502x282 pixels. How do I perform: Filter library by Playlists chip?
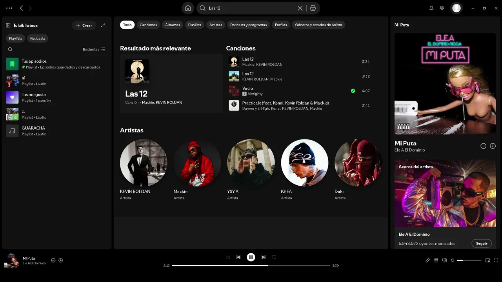click(16, 38)
